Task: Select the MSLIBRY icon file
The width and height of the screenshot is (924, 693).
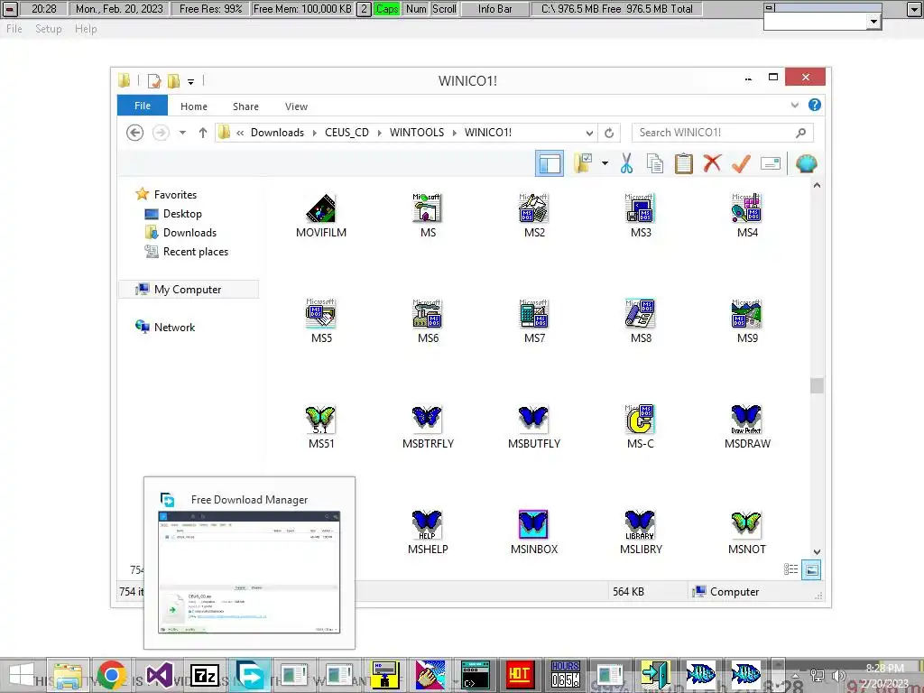Action: point(641,532)
